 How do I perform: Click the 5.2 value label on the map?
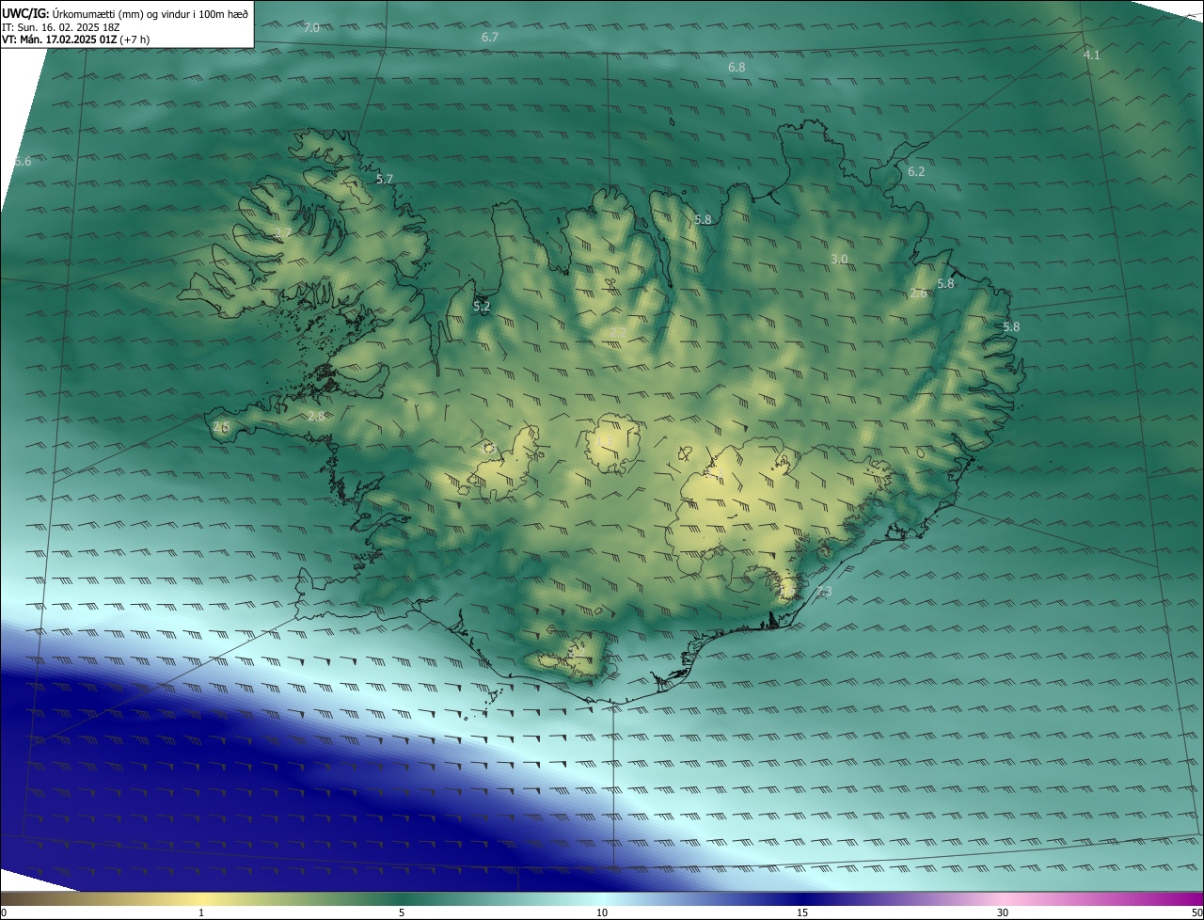coord(482,307)
